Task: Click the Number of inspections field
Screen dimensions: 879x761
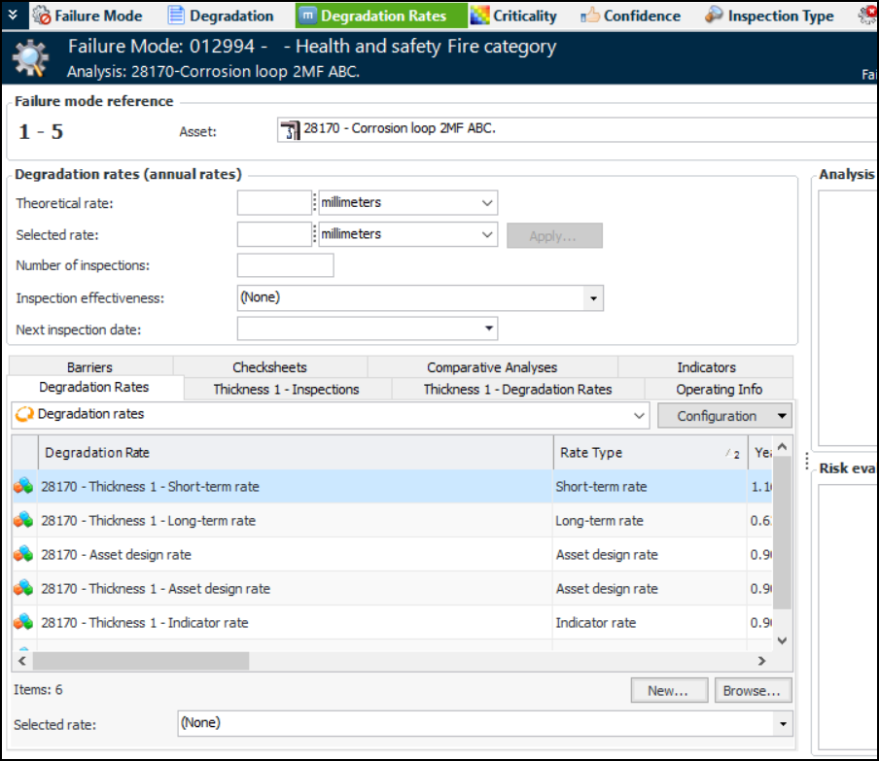Action: point(285,265)
